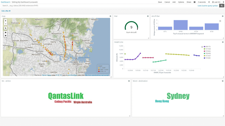Select the draw polygon map tool
This screenshot has height=126, width=225.
coord(5,33)
